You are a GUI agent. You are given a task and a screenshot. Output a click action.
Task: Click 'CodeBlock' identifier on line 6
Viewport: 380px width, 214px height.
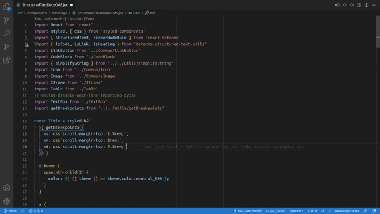tap(61, 57)
